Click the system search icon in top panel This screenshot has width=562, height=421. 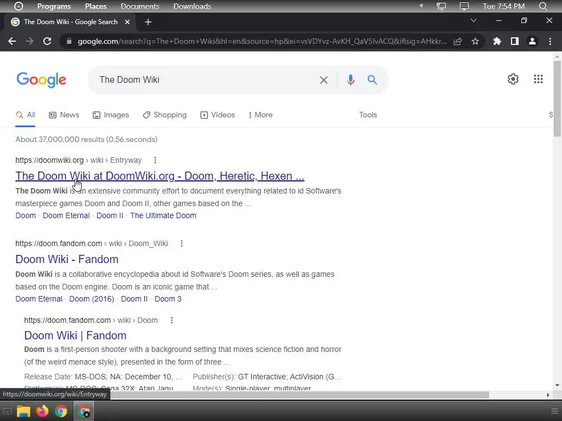[x=543, y=6]
